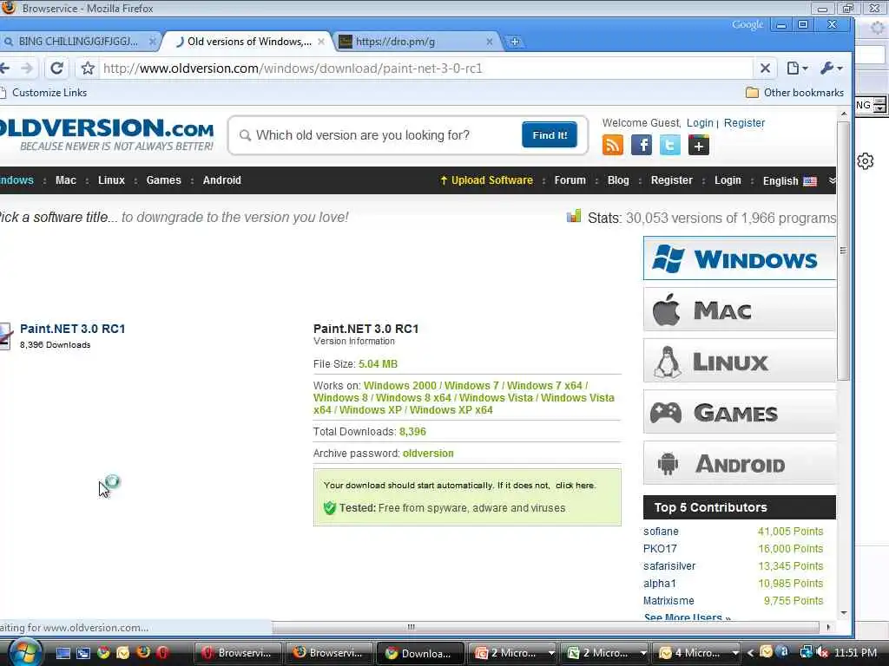This screenshot has height=666, width=889.
Task: Open the wrench settings menu
Action: 831,69
